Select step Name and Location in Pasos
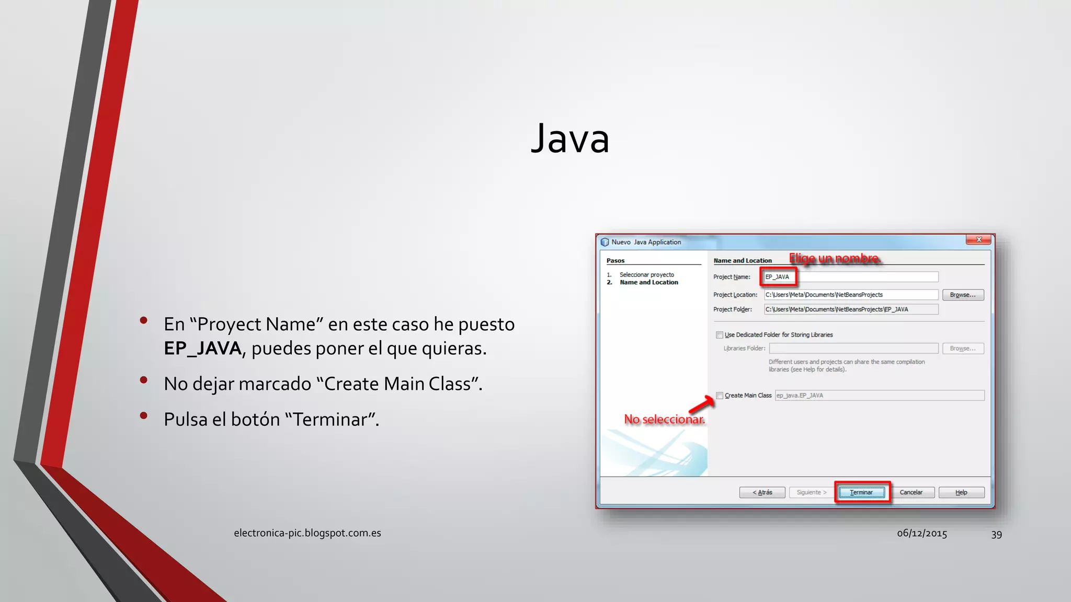 pos(648,282)
